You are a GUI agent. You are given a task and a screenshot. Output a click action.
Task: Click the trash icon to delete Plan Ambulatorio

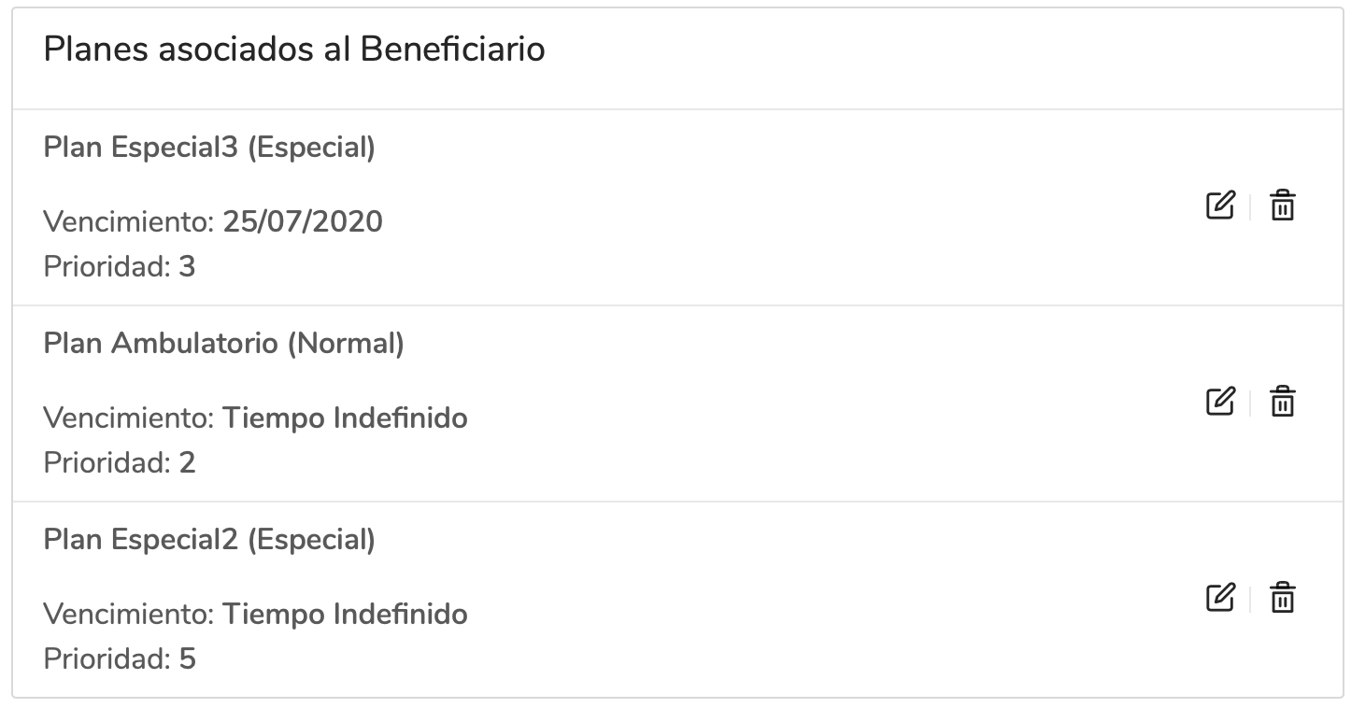pos(1283,402)
